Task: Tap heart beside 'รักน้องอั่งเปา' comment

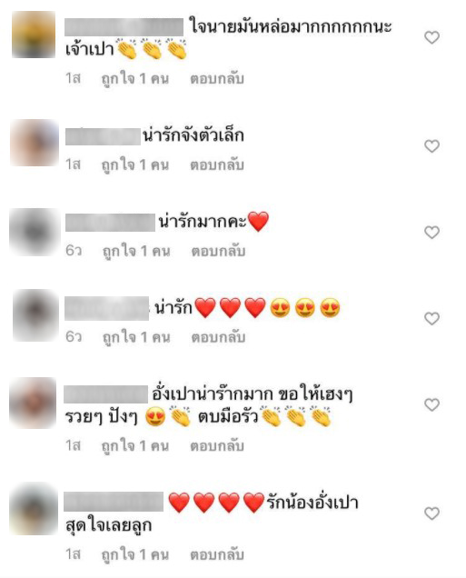Action: [431, 513]
